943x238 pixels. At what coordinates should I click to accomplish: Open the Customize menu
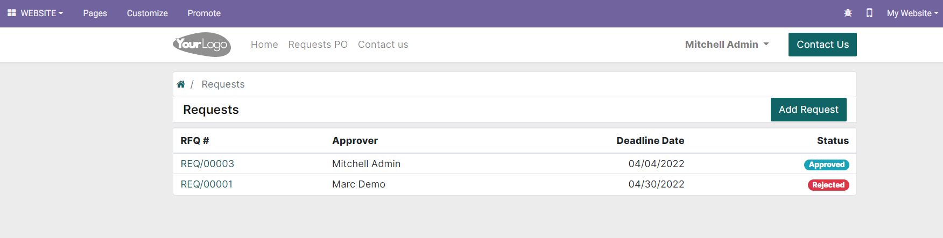point(147,13)
